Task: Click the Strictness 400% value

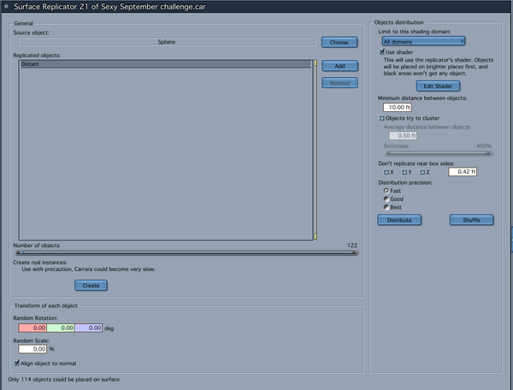Action: pos(484,146)
